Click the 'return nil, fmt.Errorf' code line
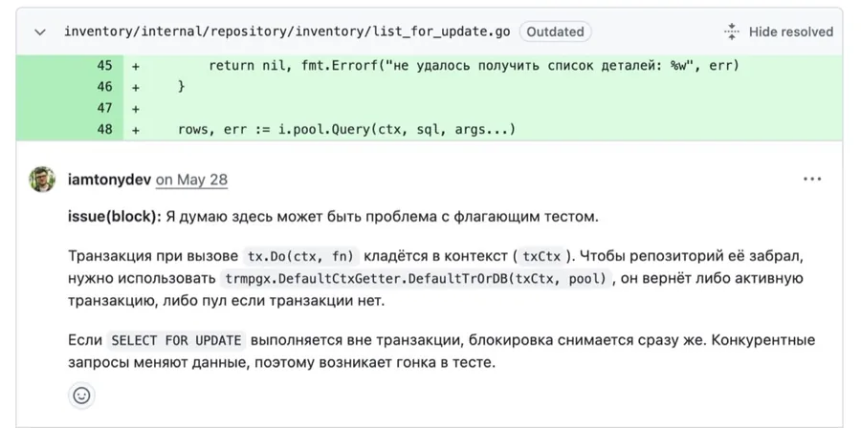Image resolution: width=861 pixels, height=428 pixels. 475,66
